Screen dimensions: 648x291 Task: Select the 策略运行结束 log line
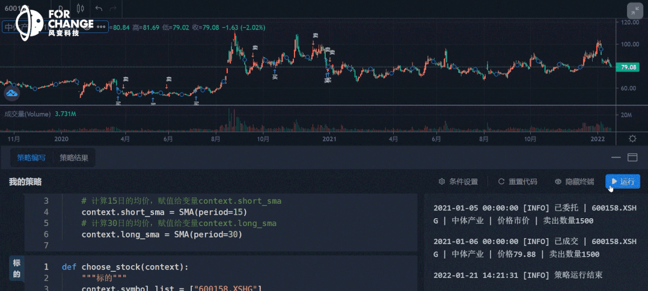click(x=518, y=275)
